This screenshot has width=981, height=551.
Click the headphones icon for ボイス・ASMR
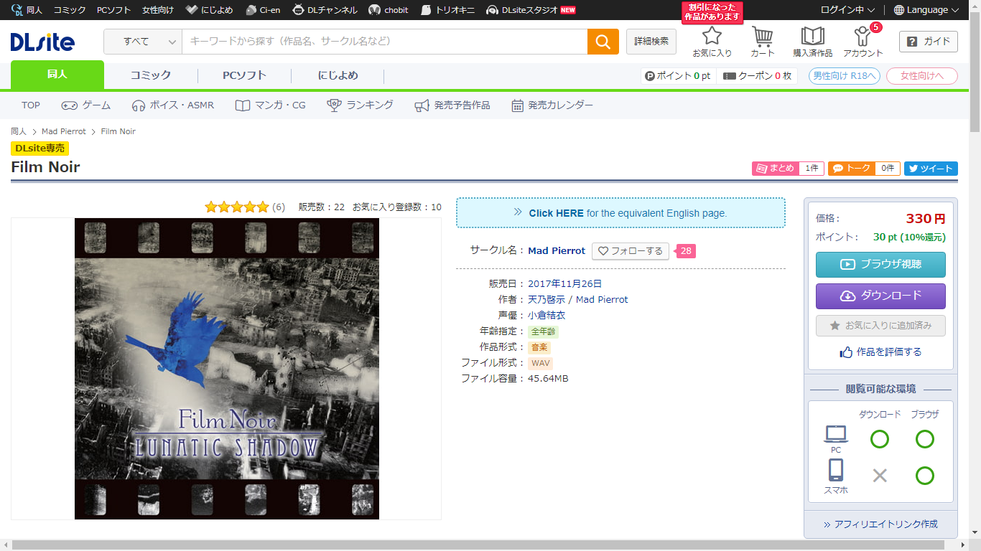139,105
